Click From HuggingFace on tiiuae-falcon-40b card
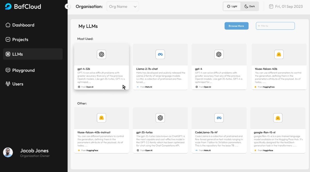310x172 pixels. (x=265, y=87)
